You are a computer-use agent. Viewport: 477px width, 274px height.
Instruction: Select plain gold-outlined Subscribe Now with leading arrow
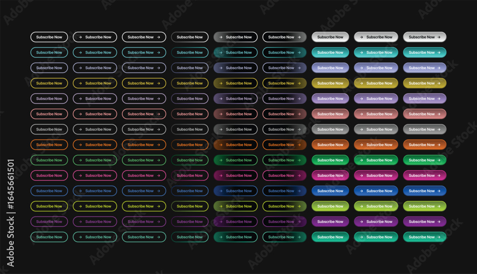pyautogui.click(x=95, y=83)
